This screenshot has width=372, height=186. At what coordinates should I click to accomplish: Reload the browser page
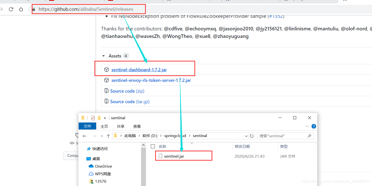point(11,9)
